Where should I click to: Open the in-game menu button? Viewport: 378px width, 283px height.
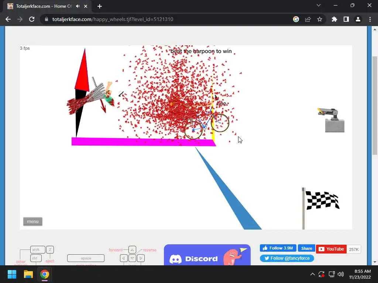[x=33, y=221]
